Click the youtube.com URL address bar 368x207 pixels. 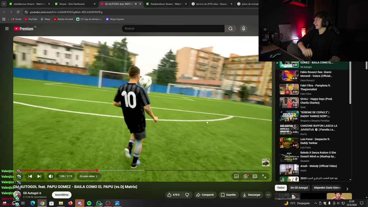click(66, 12)
